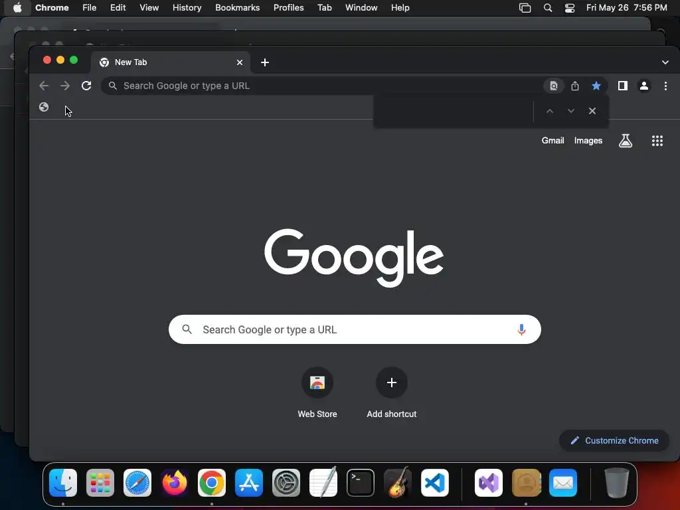680x510 pixels.
Task: Click inside the find bar text field
Action: tap(454, 111)
